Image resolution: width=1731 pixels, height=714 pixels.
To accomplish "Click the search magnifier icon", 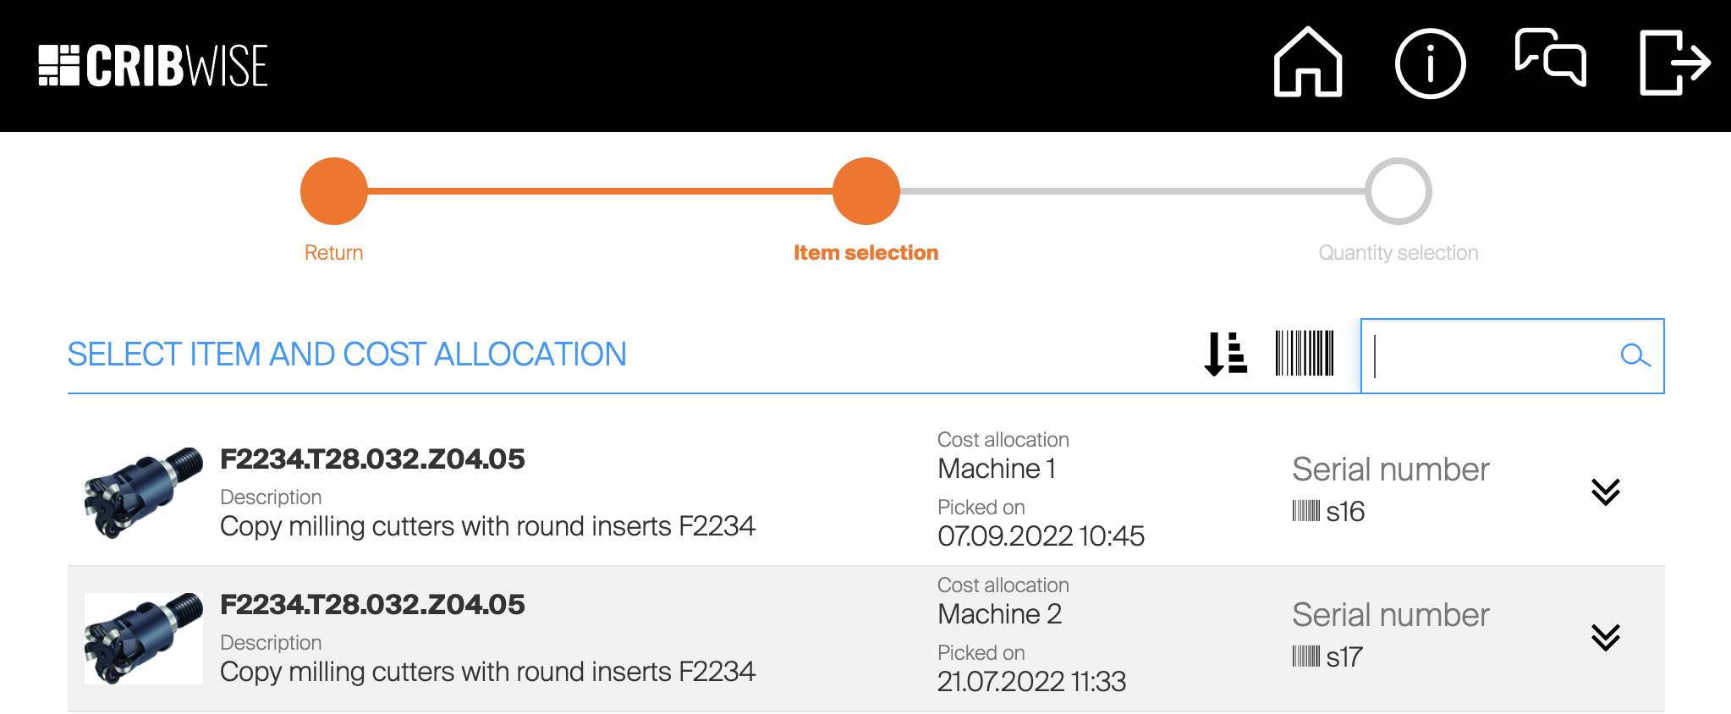I will click(x=1635, y=356).
